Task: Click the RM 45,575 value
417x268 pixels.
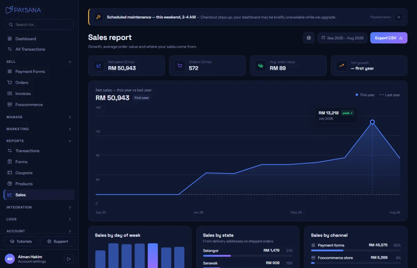Action: (378, 245)
